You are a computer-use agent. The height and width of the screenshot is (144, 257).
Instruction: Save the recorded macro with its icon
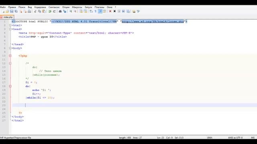(x=128, y=12)
